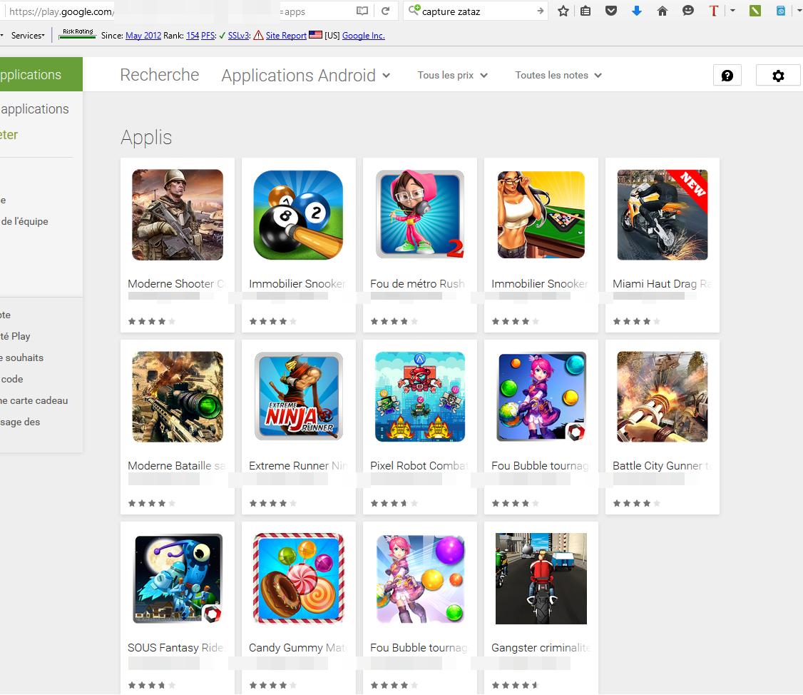Viewport: 803px width, 695px height.
Task: Open the Candy Gummy Match icon
Action: [299, 579]
